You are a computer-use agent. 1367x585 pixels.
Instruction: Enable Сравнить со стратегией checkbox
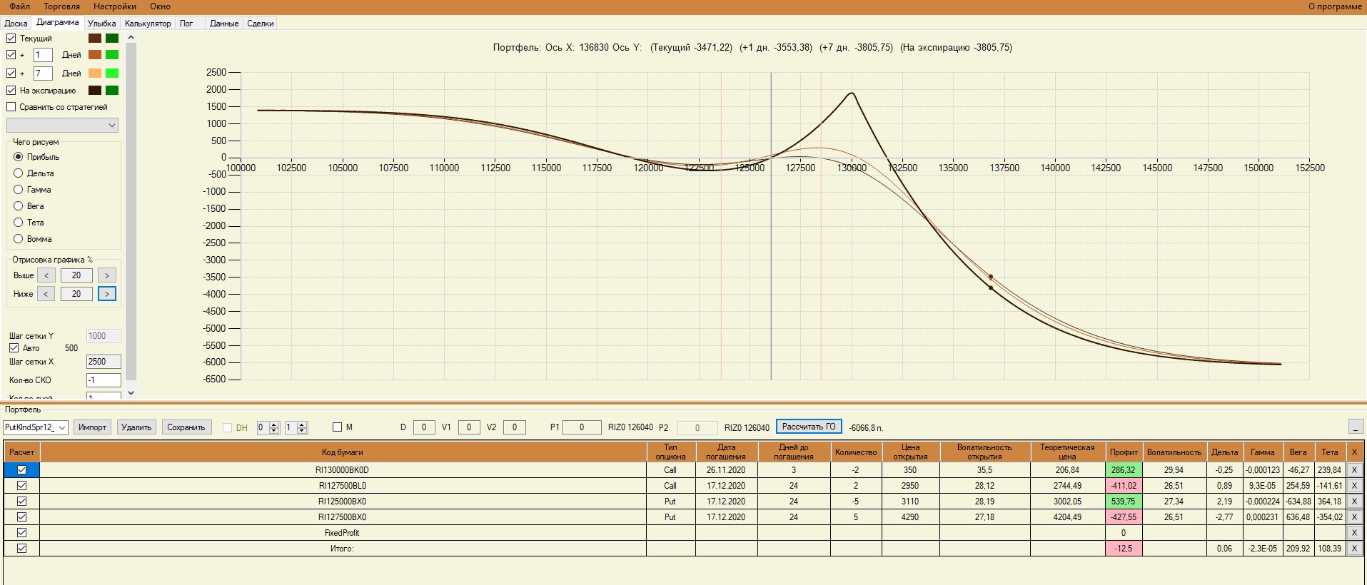(x=11, y=107)
